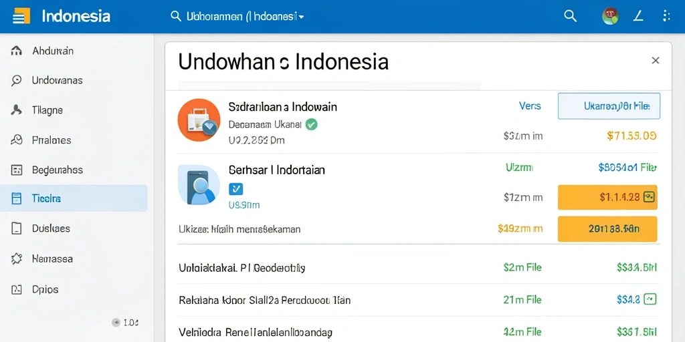Click the search icon beside Undowanas
685x342 pixels.
16,80
